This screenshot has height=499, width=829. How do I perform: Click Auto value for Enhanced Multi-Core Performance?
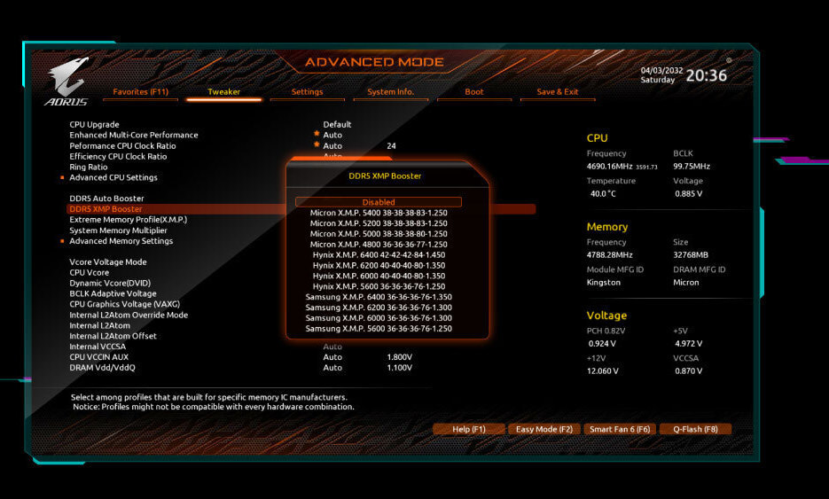click(332, 136)
